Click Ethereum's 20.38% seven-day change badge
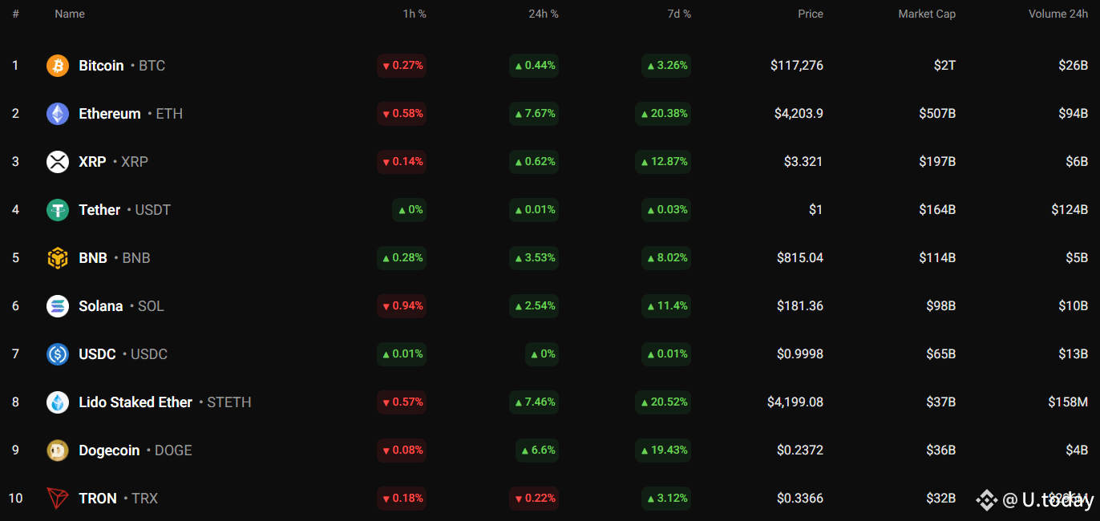Viewport: 1100px width, 521px height. 663,114
